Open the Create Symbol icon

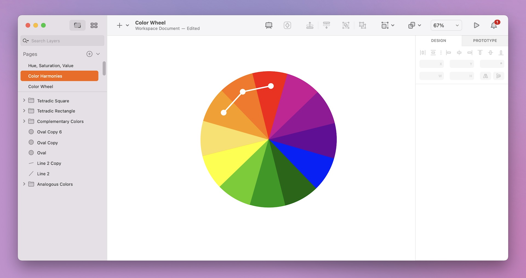point(287,25)
